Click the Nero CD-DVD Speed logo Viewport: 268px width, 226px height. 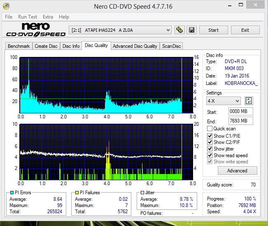[x=36, y=30]
